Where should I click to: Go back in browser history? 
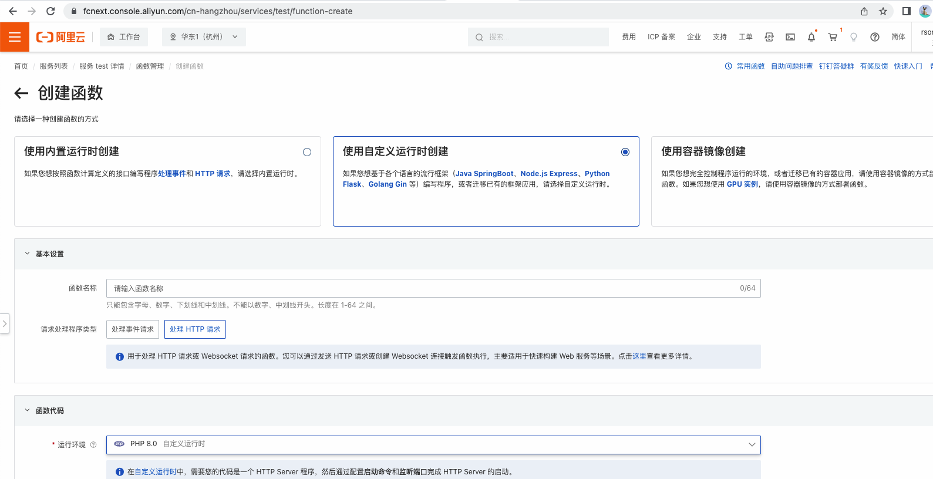[13, 11]
